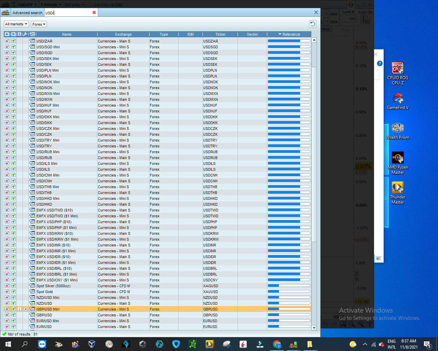Click the green buy arrow for Spot Silver (5000oz)
Image resolution: width=438 pixels, height=351 pixels.
click(13, 286)
